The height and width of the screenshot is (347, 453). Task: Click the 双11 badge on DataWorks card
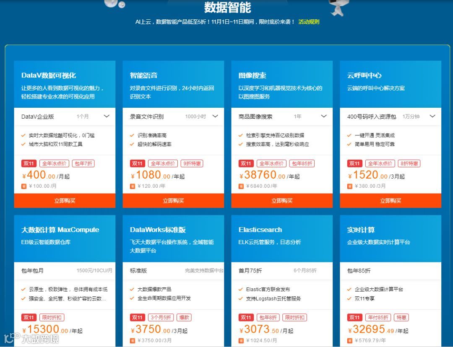(x=137, y=318)
